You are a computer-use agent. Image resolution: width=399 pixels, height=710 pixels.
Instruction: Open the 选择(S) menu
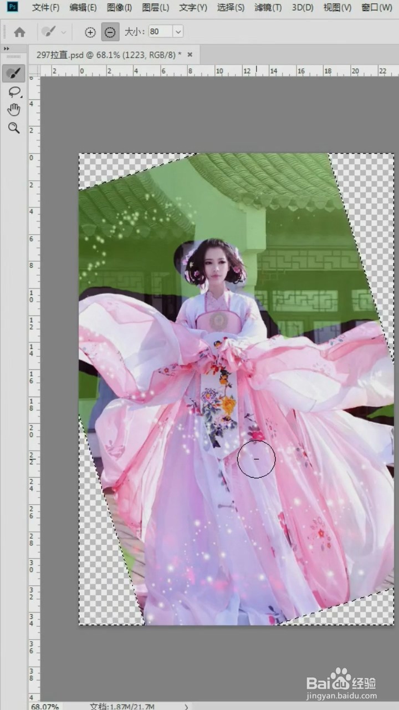pyautogui.click(x=231, y=8)
